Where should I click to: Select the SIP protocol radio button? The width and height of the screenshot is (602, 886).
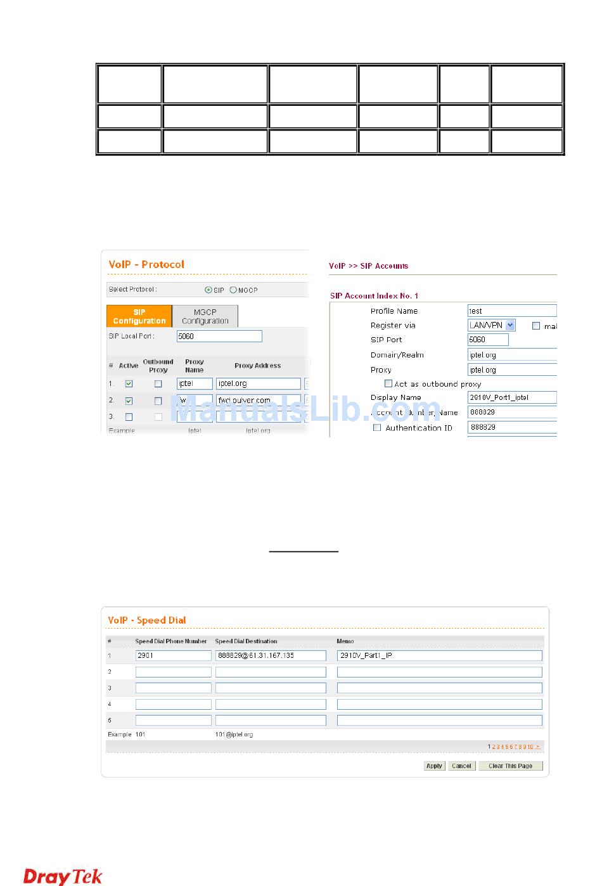tap(208, 290)
